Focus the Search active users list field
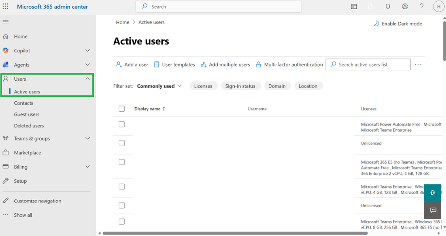 (368, 65)
